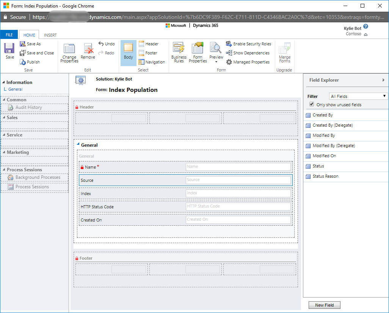Collapse the General section triangle
This screenshot has height=313, width=389.
click(x=78, y=144)
